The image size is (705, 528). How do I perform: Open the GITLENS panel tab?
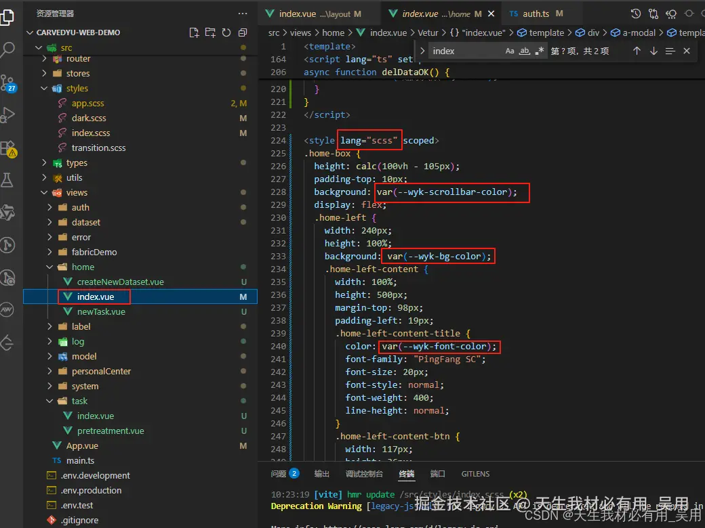click(475, 473)
